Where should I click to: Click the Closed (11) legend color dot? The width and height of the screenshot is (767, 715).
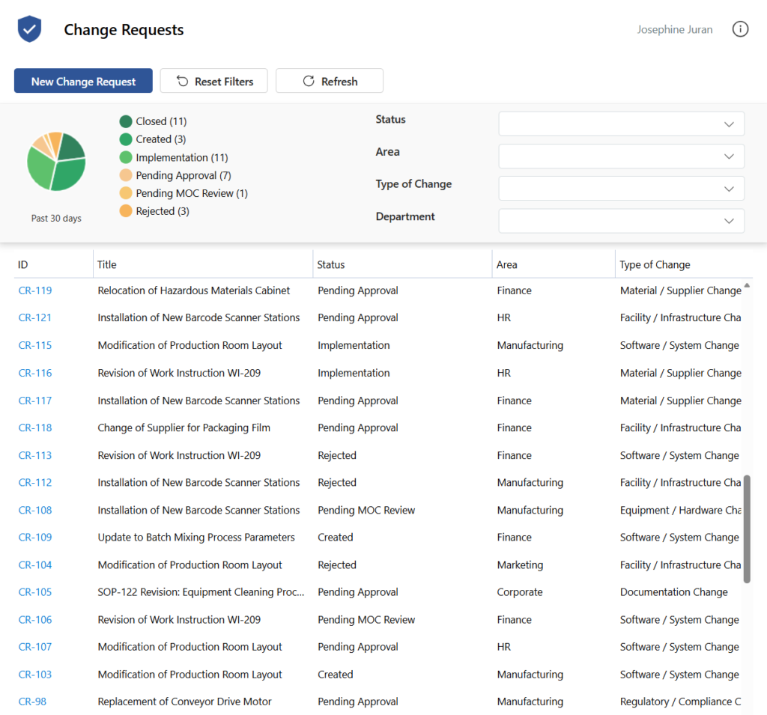[x=126, y=121]
